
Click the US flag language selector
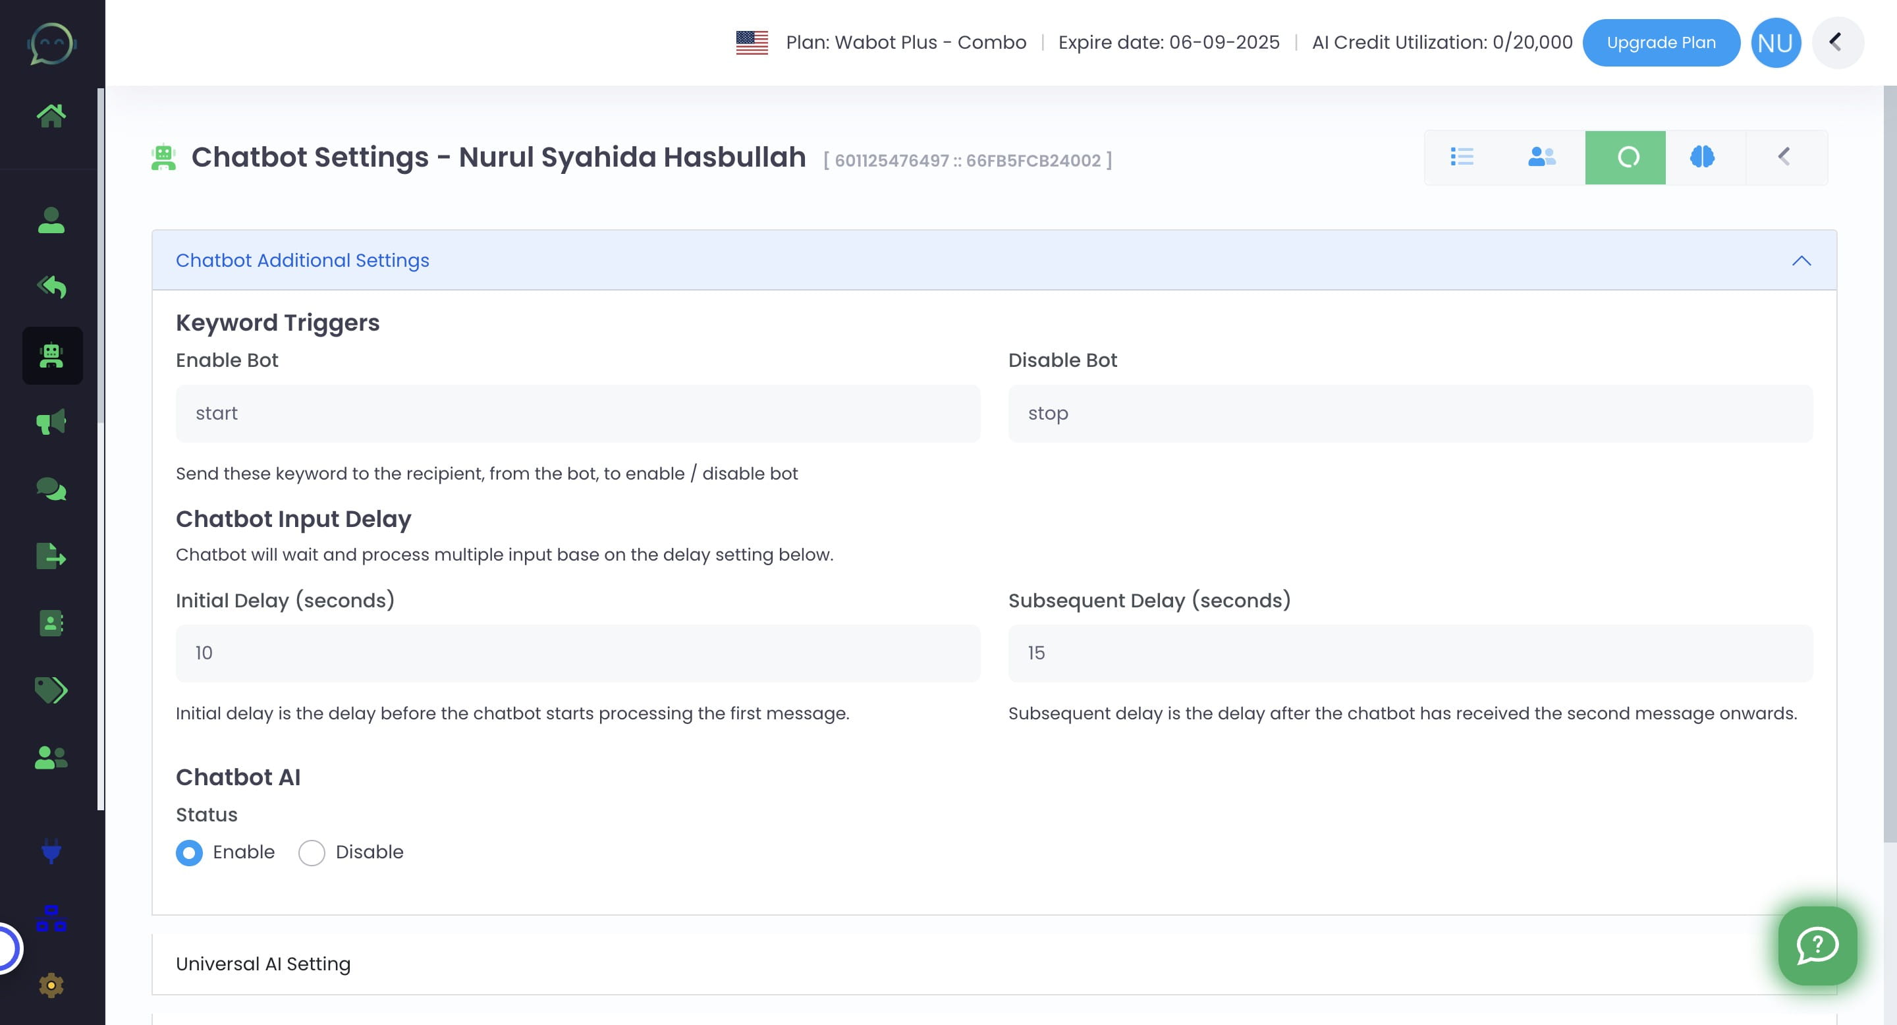click(x=751, y=43)
